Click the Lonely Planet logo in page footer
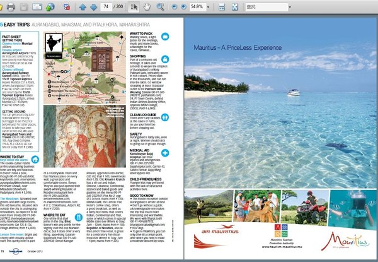Screen dimensions: 378x262 [16, 251]
